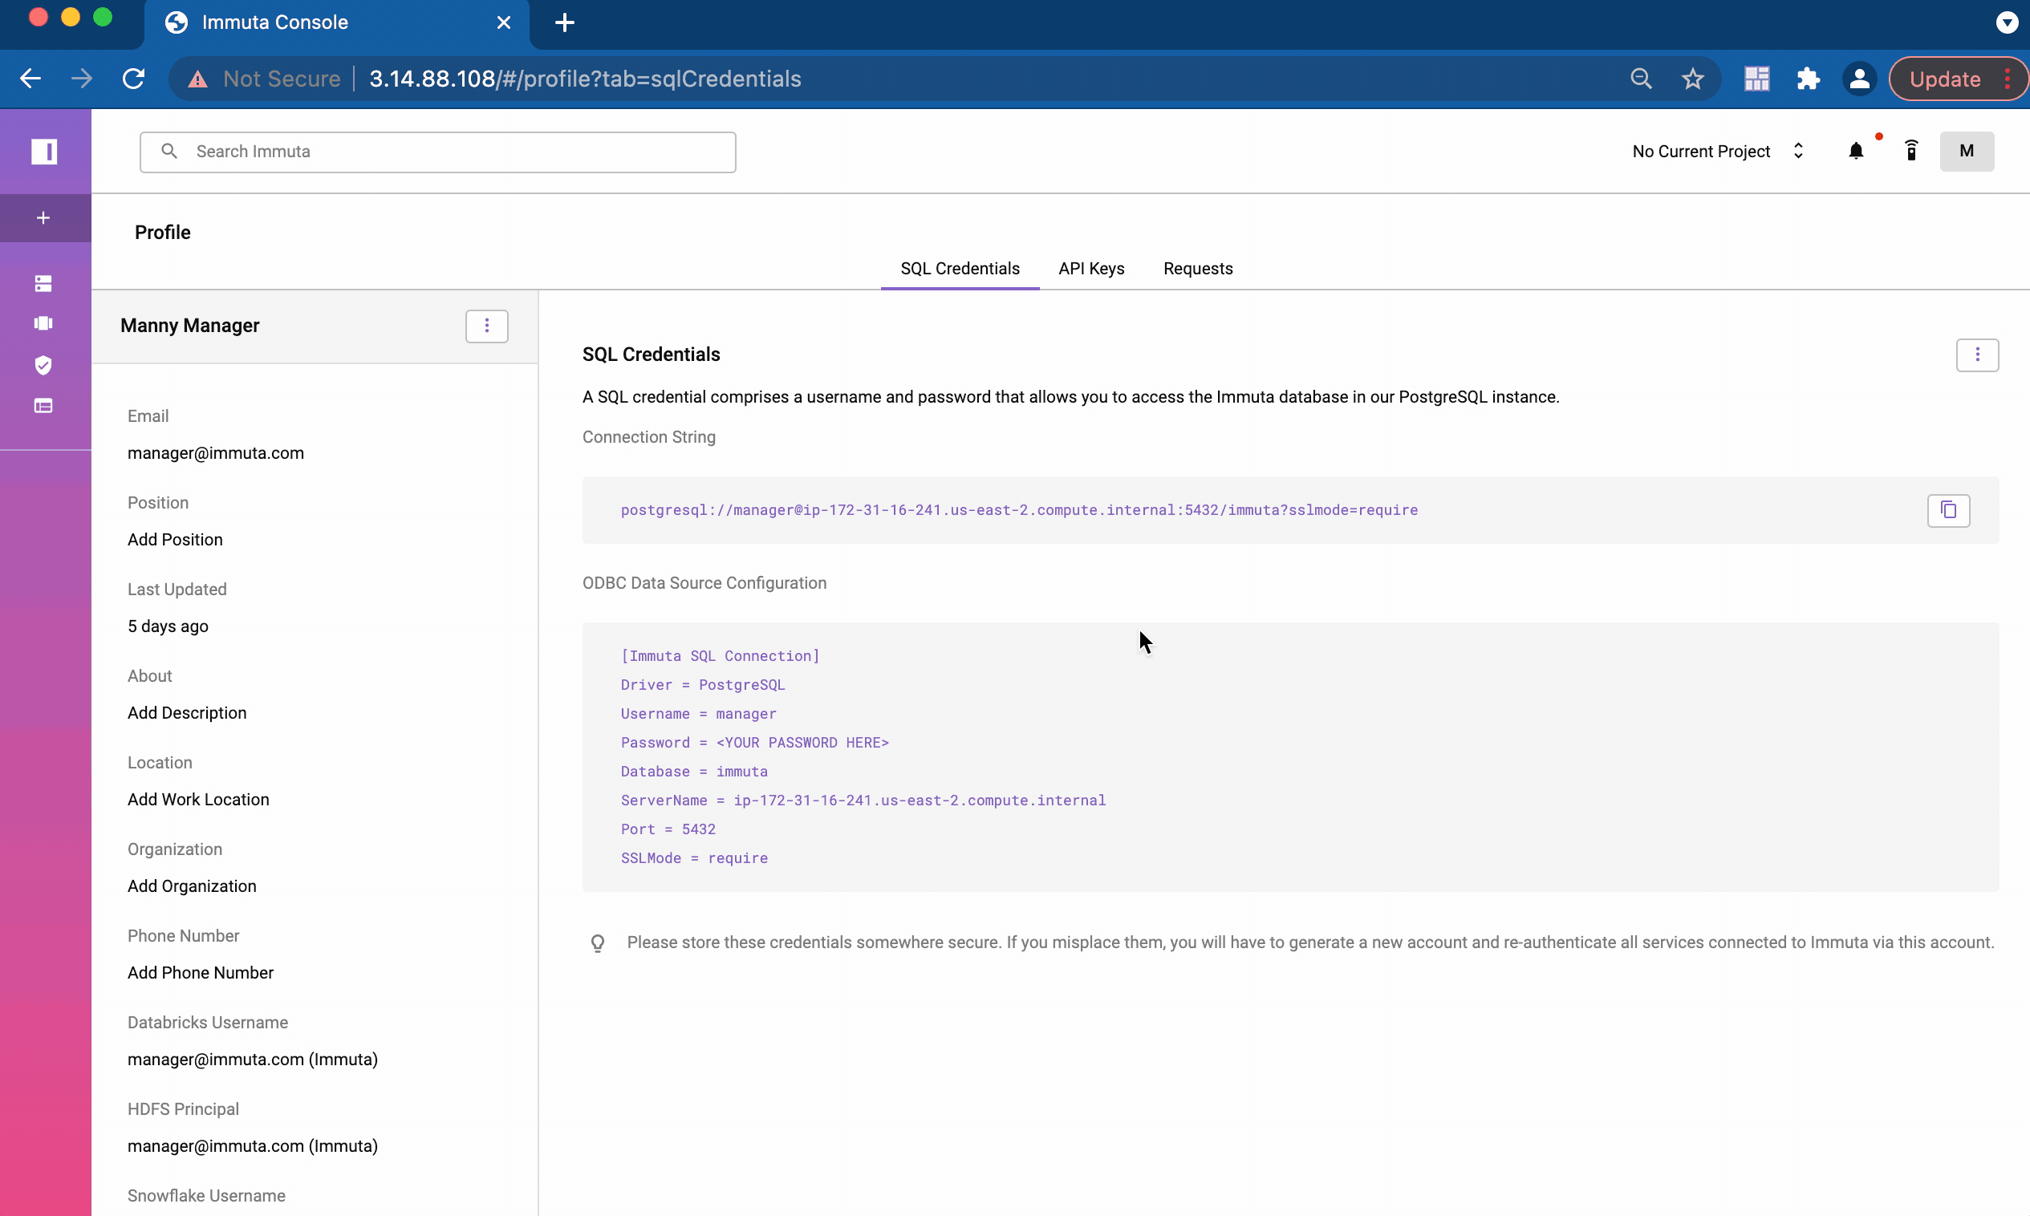Click Add Organization link
Image resolution: width=2030 pixels, height=1216 pixels.
pos(192,886)
